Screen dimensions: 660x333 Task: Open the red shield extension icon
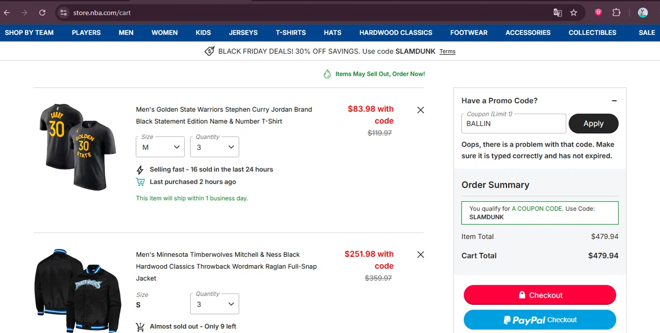tap(598, 13)
